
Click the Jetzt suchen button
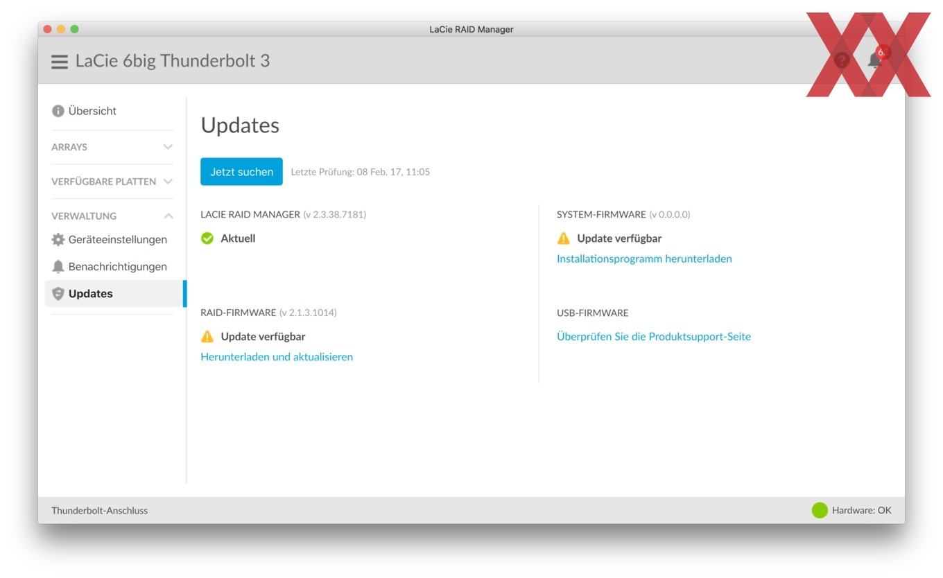241,172
